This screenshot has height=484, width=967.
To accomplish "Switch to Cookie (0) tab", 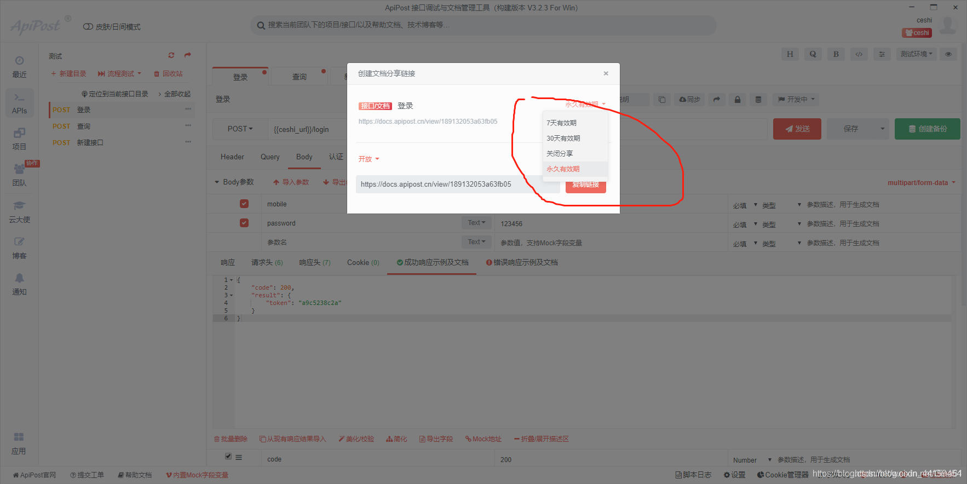I will 363,263.
